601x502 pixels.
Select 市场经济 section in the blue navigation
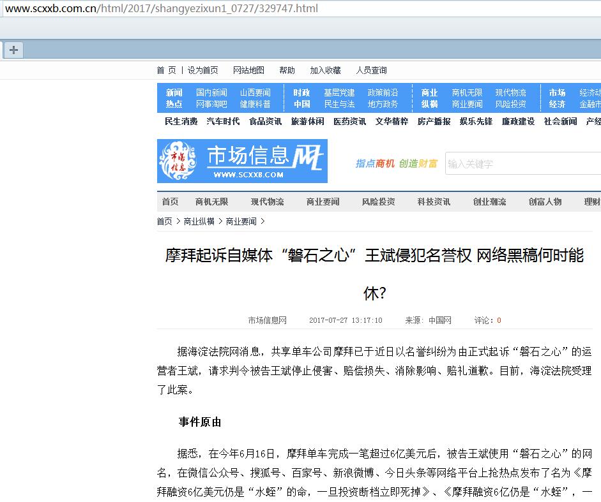pos(557,98)
